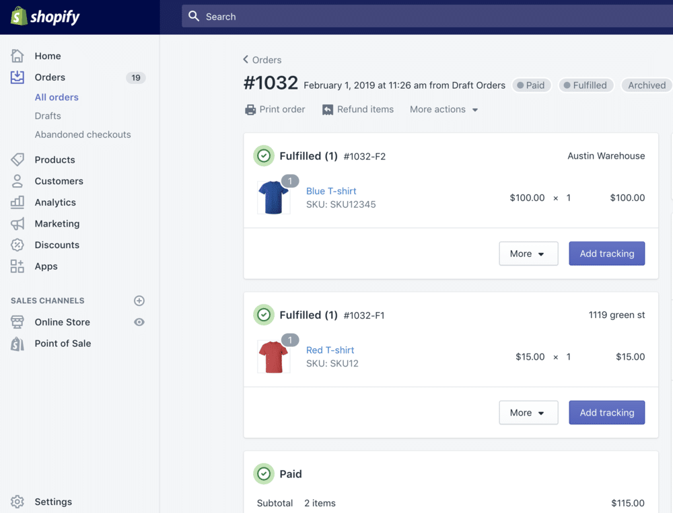
Task: Toggle Online Store eye view icon
Action: click(139, 322)
